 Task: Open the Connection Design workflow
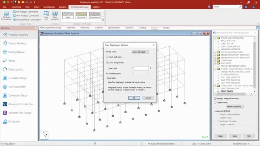click(x=19, y=96)
